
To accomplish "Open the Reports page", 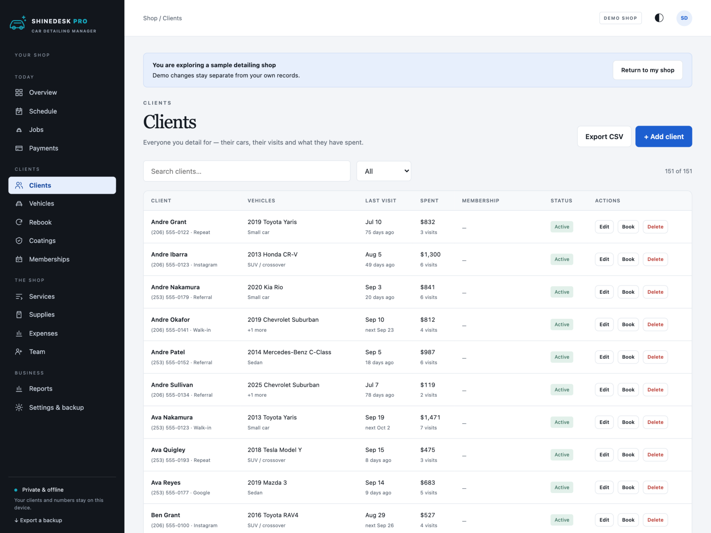I will 62,389.
